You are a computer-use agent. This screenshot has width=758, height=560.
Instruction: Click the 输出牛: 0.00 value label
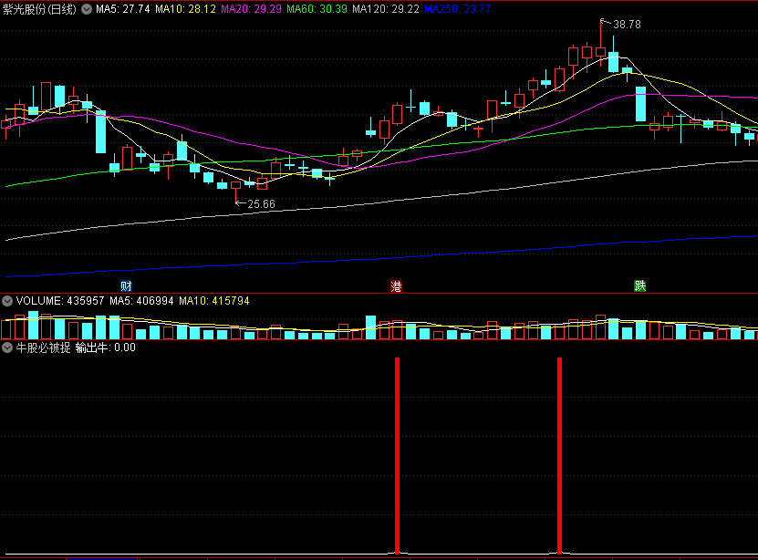(106, 347)
